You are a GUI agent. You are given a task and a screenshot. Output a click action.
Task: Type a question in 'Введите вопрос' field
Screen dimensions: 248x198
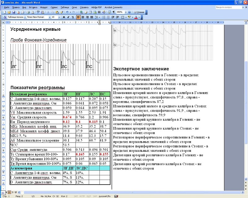(228, 7)
